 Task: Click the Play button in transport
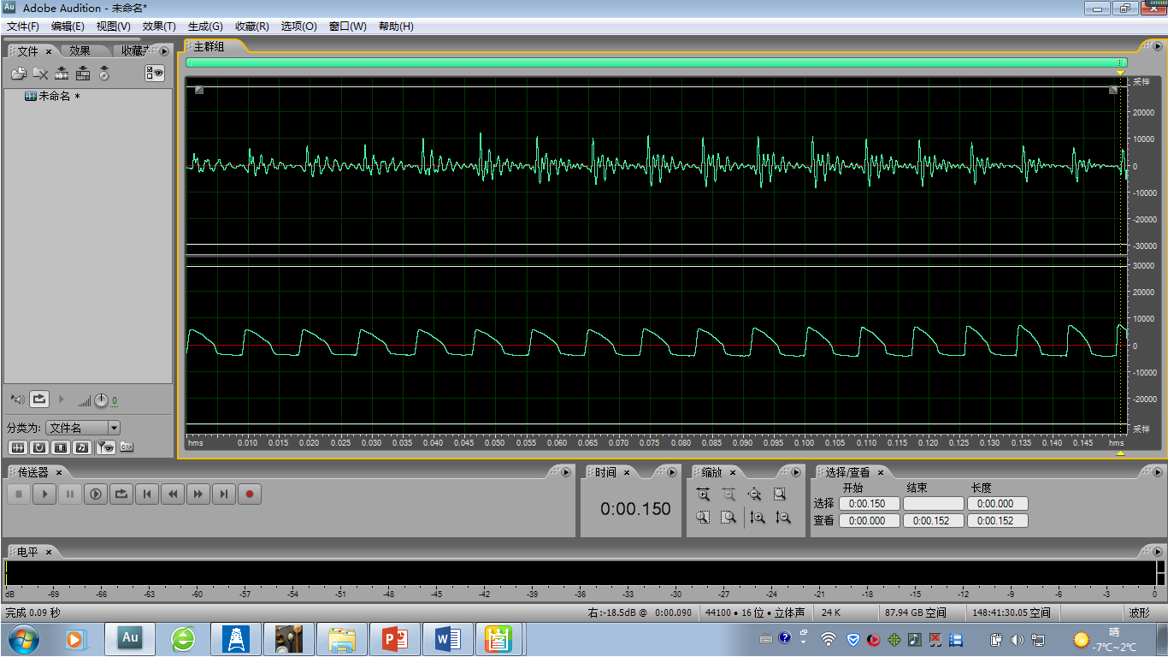point(44,494)
